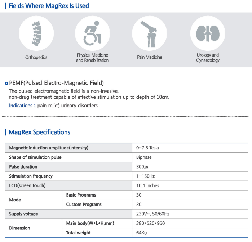Click the 'Basic Programs' cell
The image size is (252, 242).
pyautogui.click(x=97, y=195)
